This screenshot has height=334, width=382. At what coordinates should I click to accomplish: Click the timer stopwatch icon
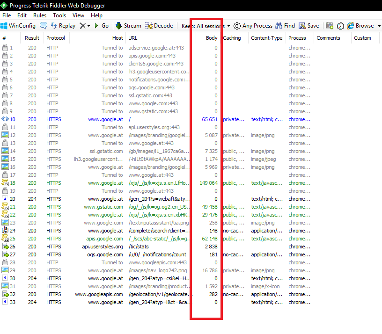340,26
